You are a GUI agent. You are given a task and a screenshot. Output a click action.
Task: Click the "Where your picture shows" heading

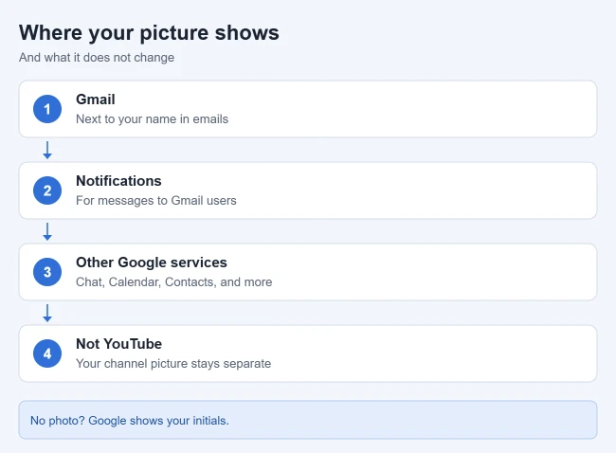149,32
